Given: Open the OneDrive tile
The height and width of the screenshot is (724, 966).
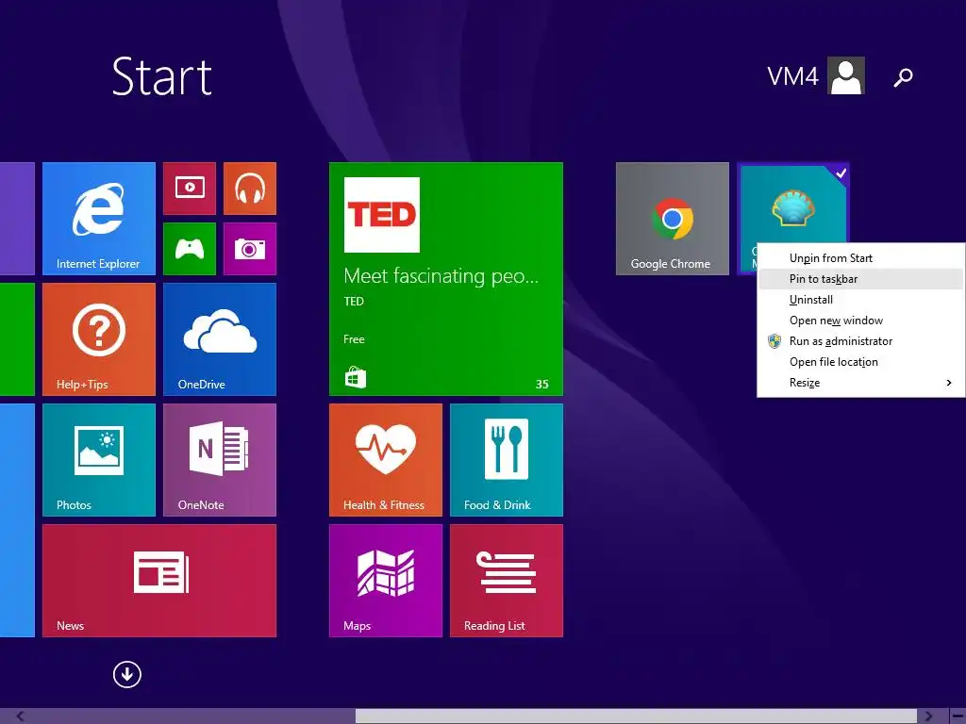Looking at the screenshot, I should (x=219, y=339).
